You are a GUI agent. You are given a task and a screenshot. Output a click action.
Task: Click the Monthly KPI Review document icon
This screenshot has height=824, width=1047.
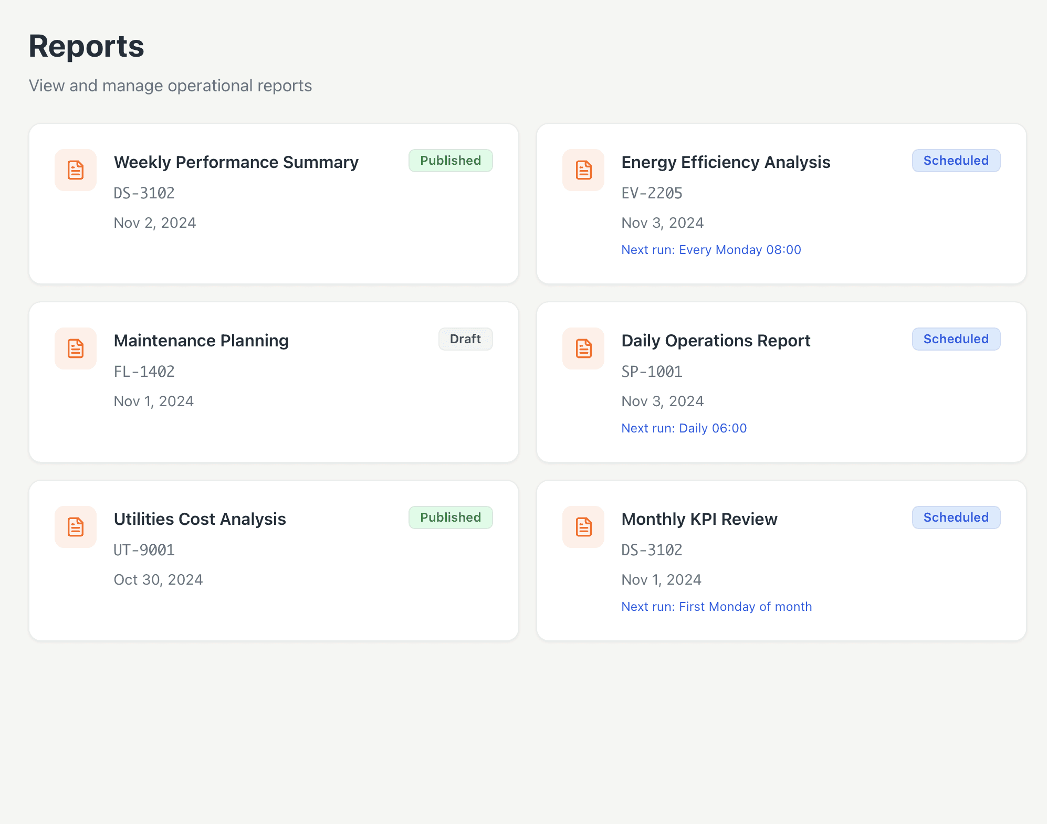pyautogui.click(x=583, y=527)
